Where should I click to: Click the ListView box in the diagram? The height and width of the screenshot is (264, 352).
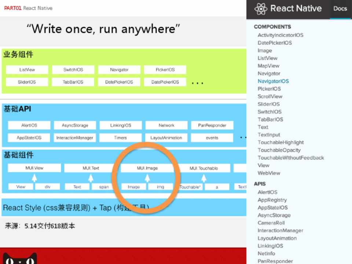(x=27, y=70)
